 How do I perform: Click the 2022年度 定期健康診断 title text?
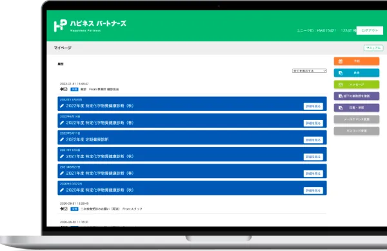coord(87,139)
